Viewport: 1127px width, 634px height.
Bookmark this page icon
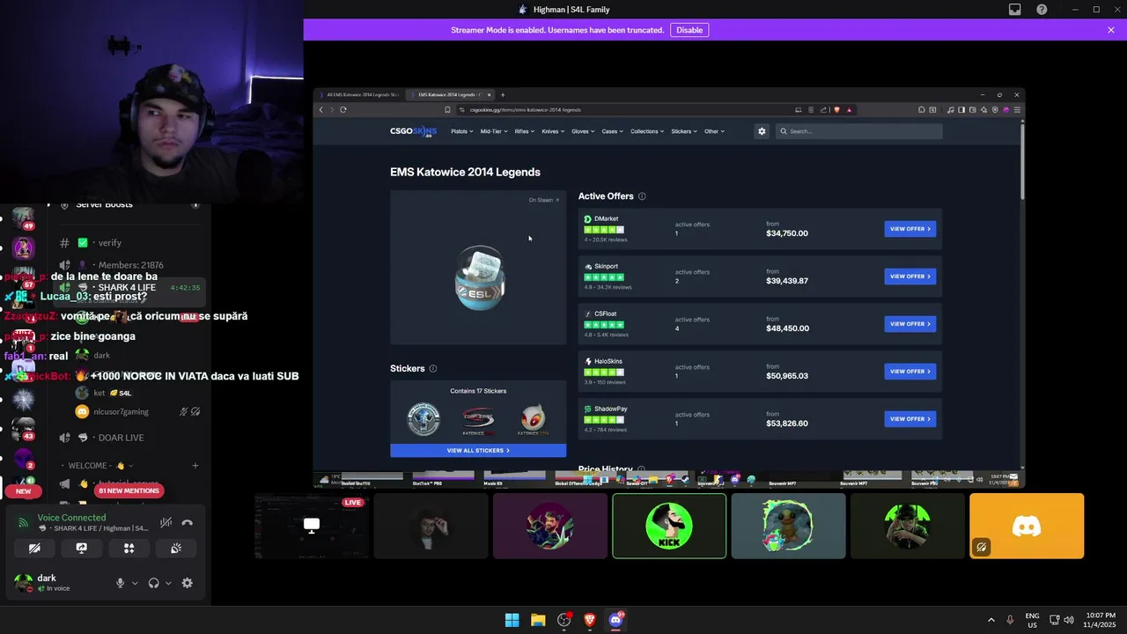[x=447, y=110]
